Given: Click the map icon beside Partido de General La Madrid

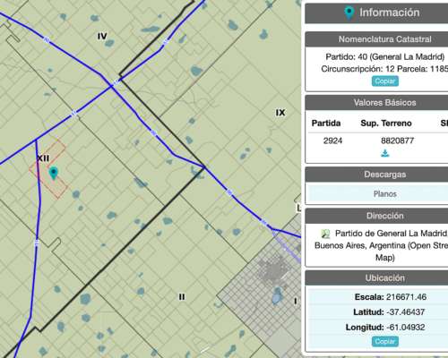Looking at the screenshot, I should tap(325, 234).
